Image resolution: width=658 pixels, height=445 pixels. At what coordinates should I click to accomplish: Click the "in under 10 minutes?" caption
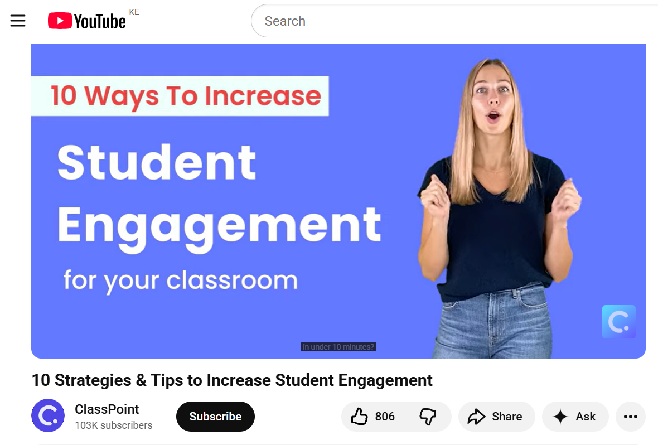(338, 347)
